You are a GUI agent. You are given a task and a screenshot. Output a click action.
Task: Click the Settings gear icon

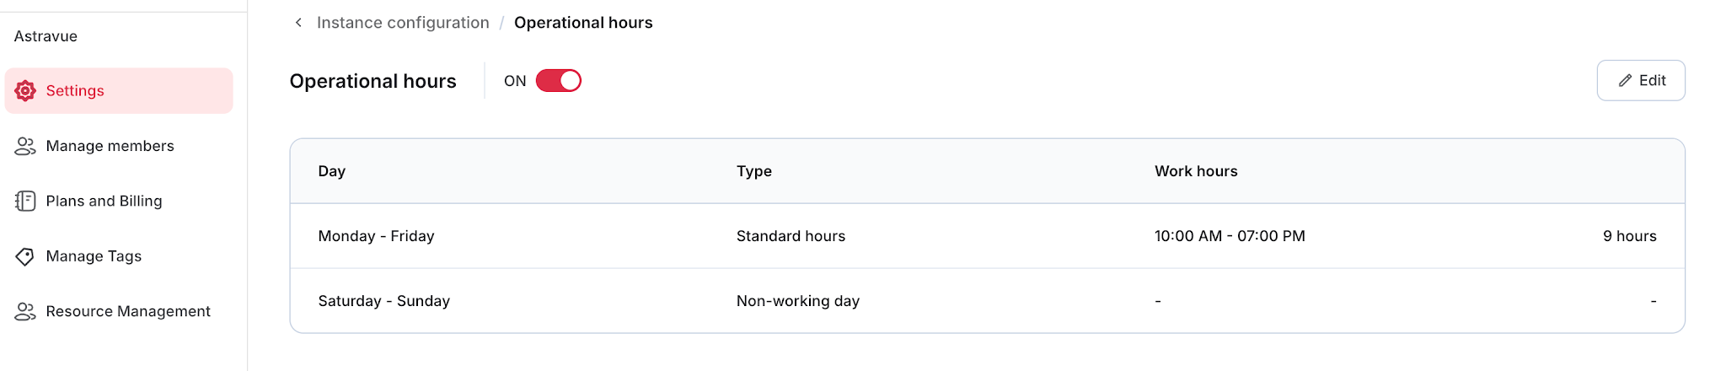(x=25, y=91)
